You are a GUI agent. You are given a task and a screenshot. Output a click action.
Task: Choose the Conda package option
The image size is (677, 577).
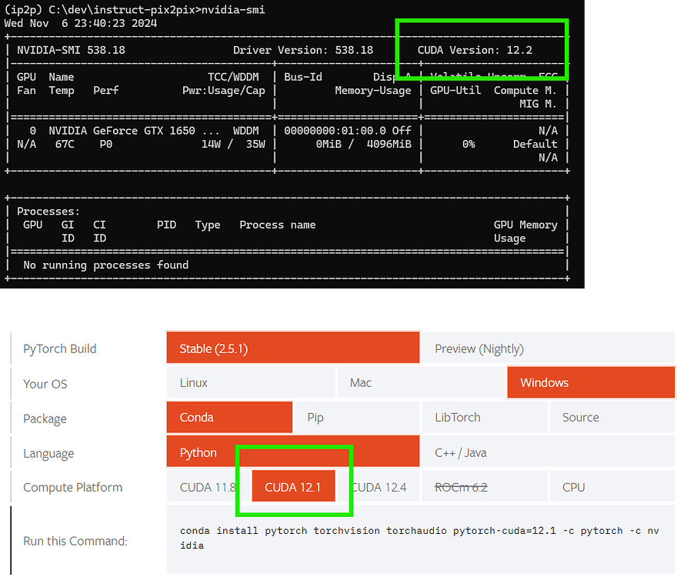click(229, 417)
